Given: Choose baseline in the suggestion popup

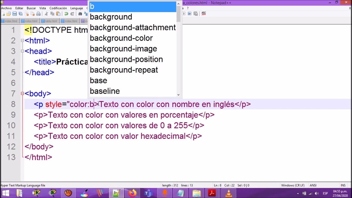Looking at the screenshot, I should pos(105,91).
